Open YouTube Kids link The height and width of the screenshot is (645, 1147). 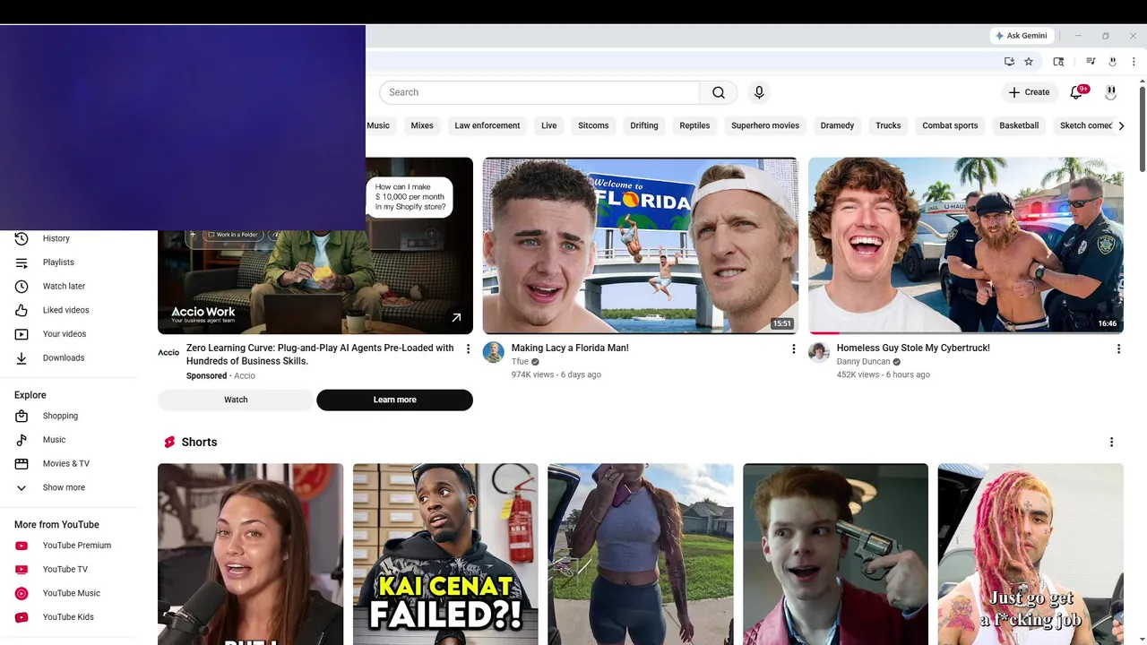pos(69,617)
